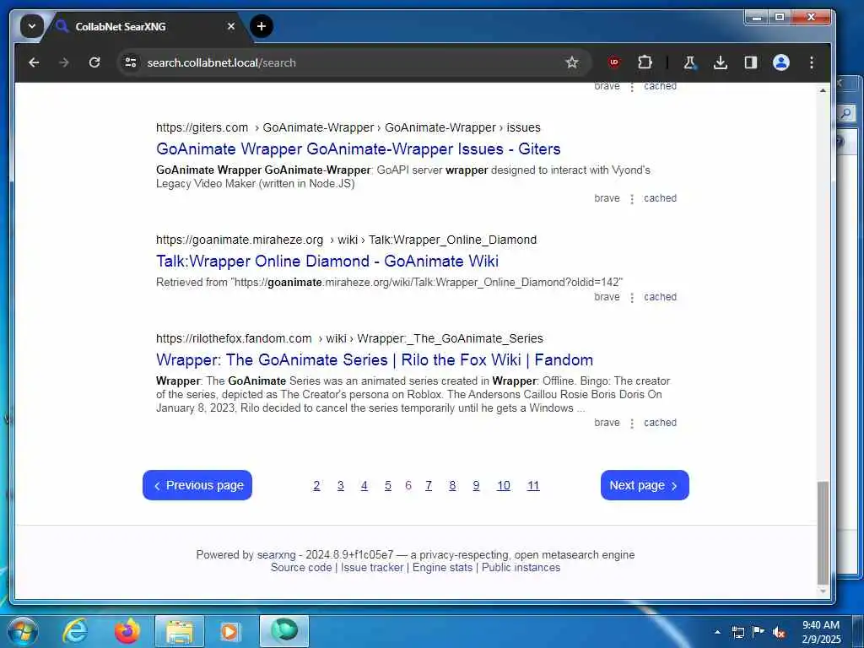
Task: Go back using the browser back arrow
Action: (x=34, y=62)
